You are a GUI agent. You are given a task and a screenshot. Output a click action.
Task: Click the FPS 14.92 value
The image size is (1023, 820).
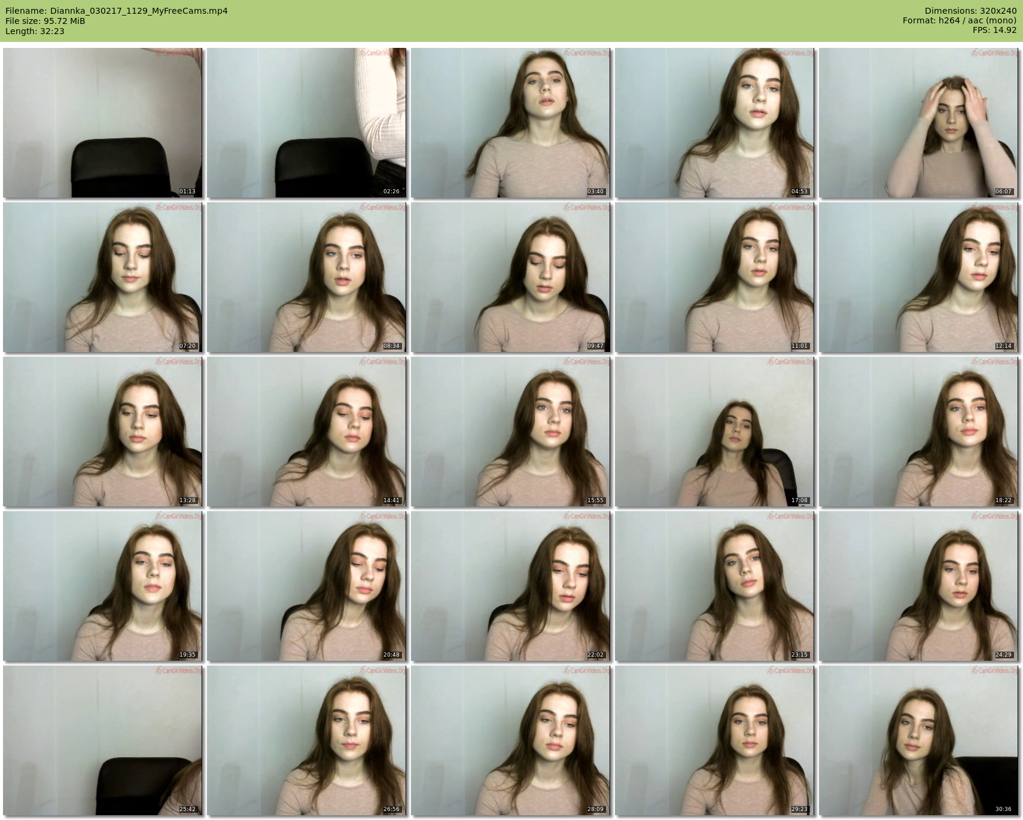tap(994, 30)
